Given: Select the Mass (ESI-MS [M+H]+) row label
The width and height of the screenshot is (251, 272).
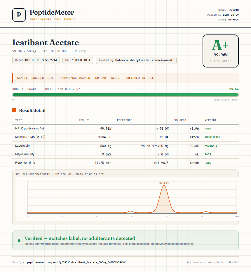Looking at the screenshot, I should [31, 137].
